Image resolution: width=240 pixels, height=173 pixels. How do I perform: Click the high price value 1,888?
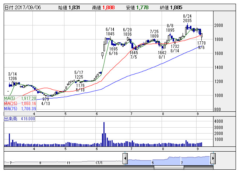109,7
